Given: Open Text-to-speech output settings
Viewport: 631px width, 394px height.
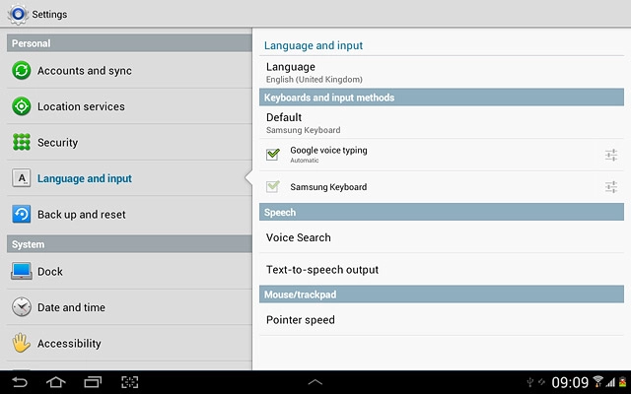Looking at the screenshot, I should click(322, 270).
